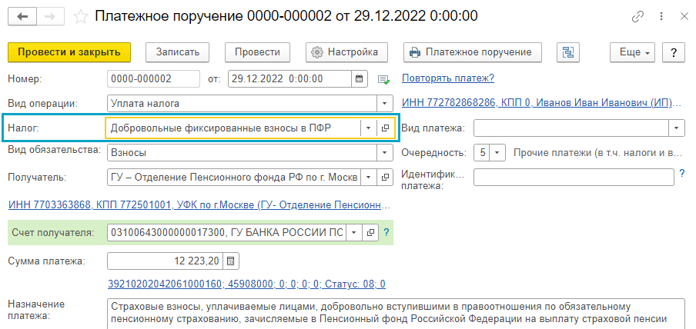Open Получатель card via open icon
Image resolution: width=696 pixels, height=329 pixels.
pos(385,178)
